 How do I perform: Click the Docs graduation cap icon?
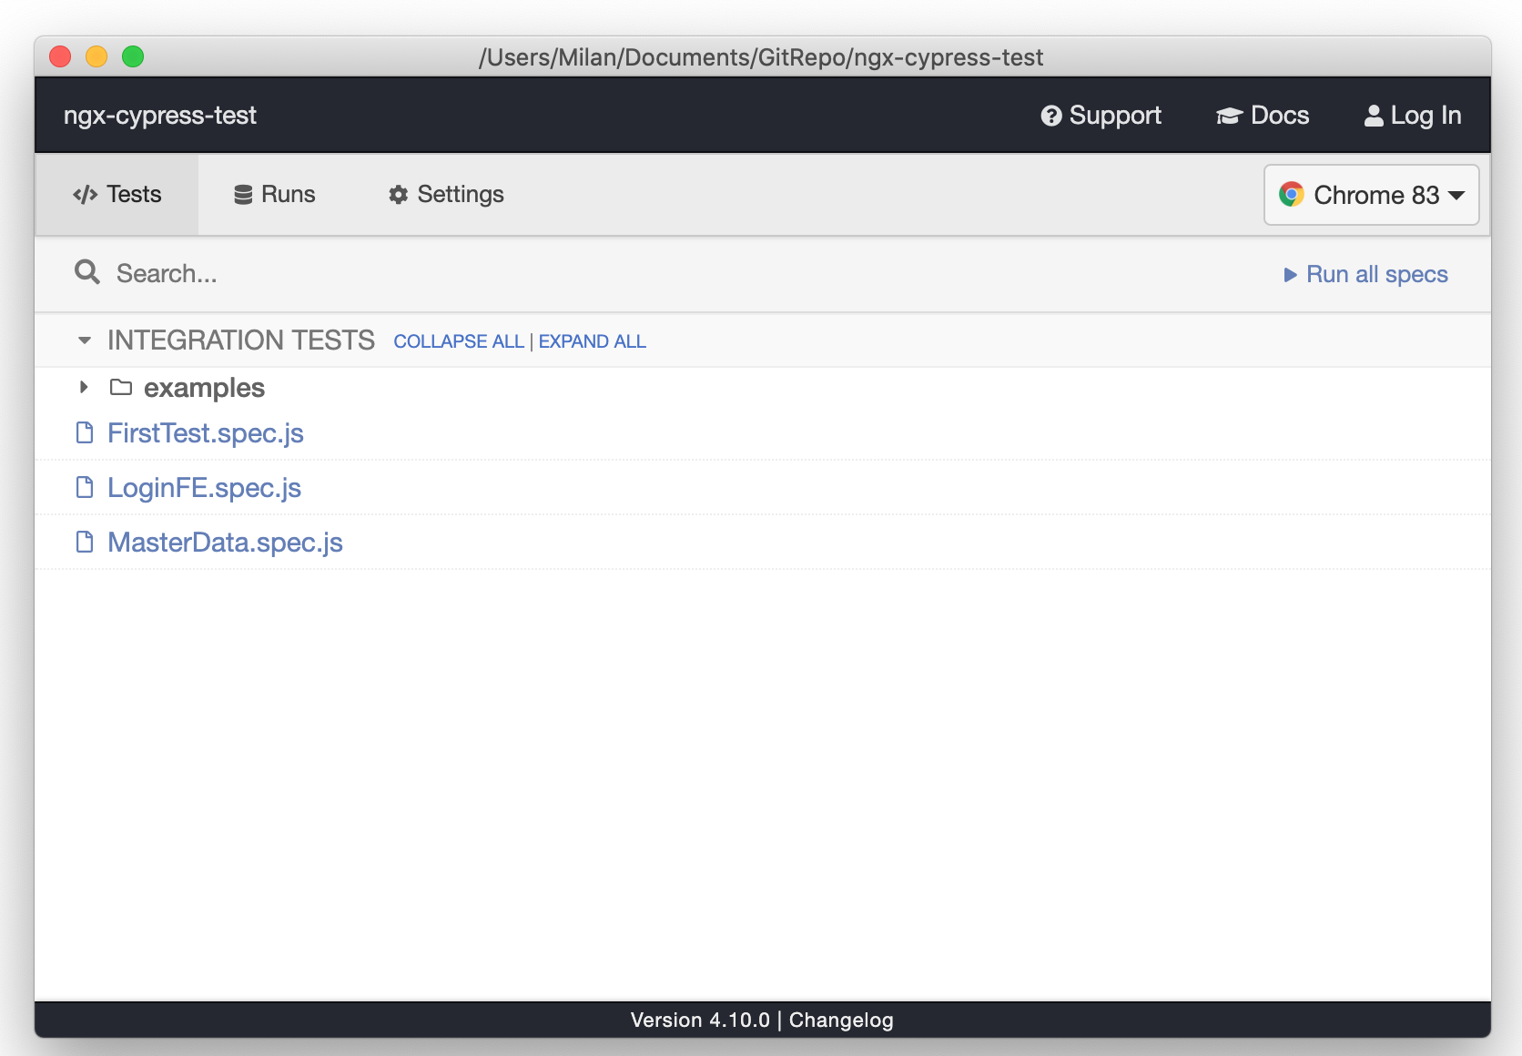click(x=1229, y=116)
